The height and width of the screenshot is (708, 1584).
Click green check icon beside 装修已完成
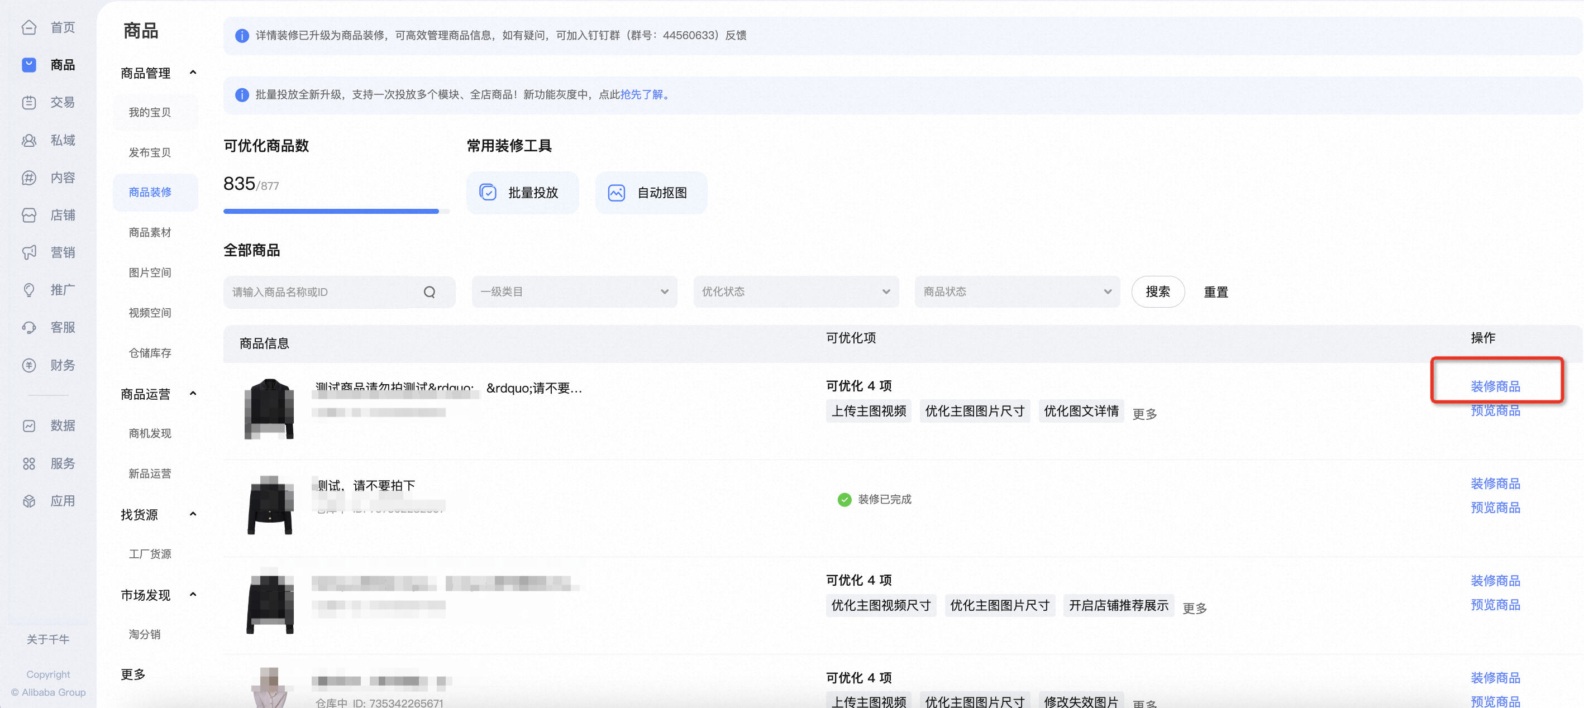(845, 499)
